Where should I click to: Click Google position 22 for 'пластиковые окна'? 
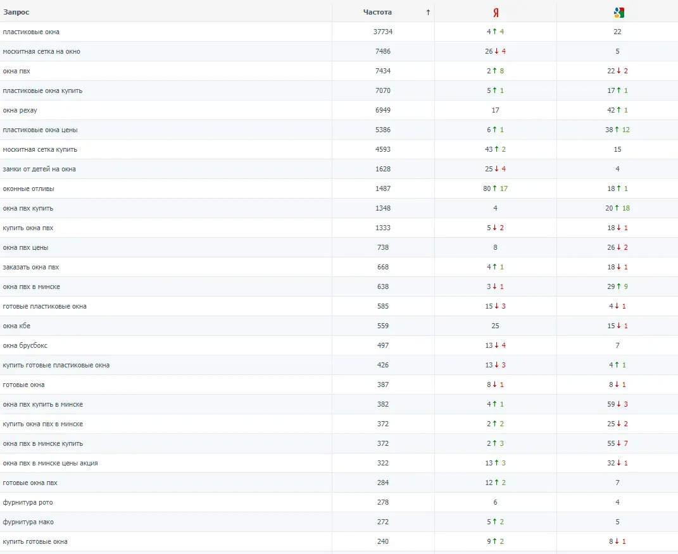click(617, 32)
